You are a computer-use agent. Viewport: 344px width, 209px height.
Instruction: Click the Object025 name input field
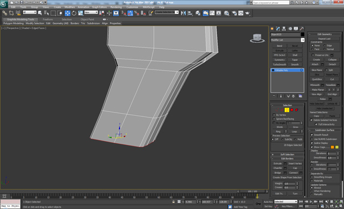[285, 34]
